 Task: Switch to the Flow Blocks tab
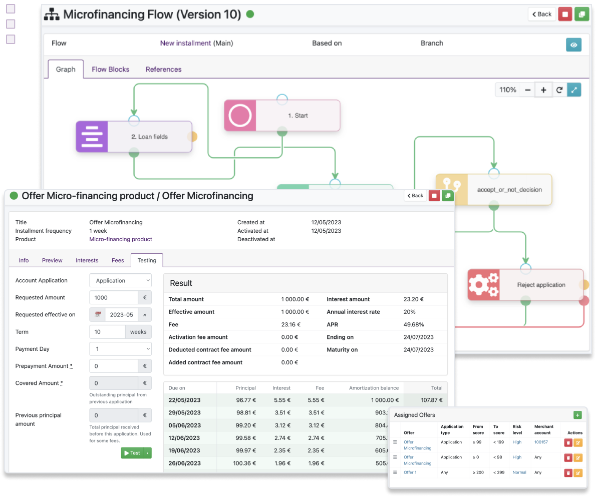110,70
